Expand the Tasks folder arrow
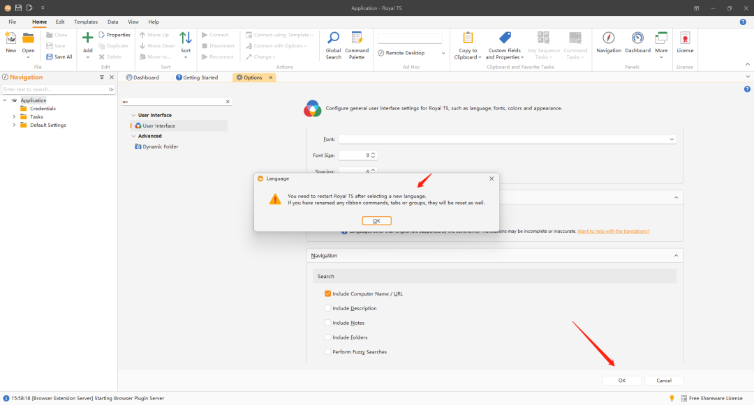The width and height of the screenshot is (754, 405). pos(14,117)
